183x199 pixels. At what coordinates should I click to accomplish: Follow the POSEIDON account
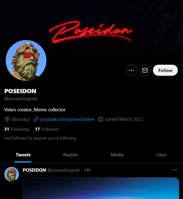(x=165, y=70)
